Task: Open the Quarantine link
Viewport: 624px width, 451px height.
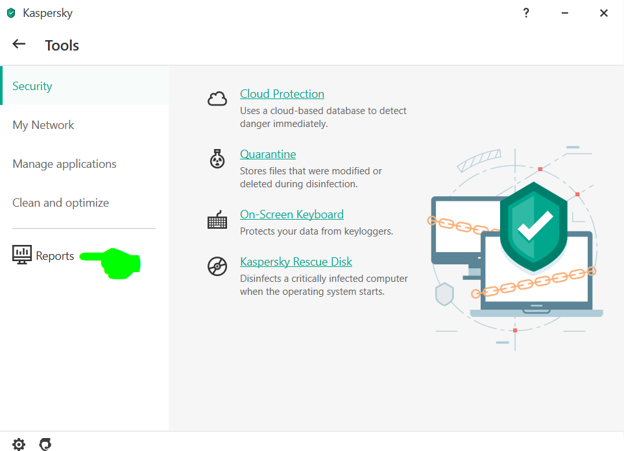Action: pos(268,154)
